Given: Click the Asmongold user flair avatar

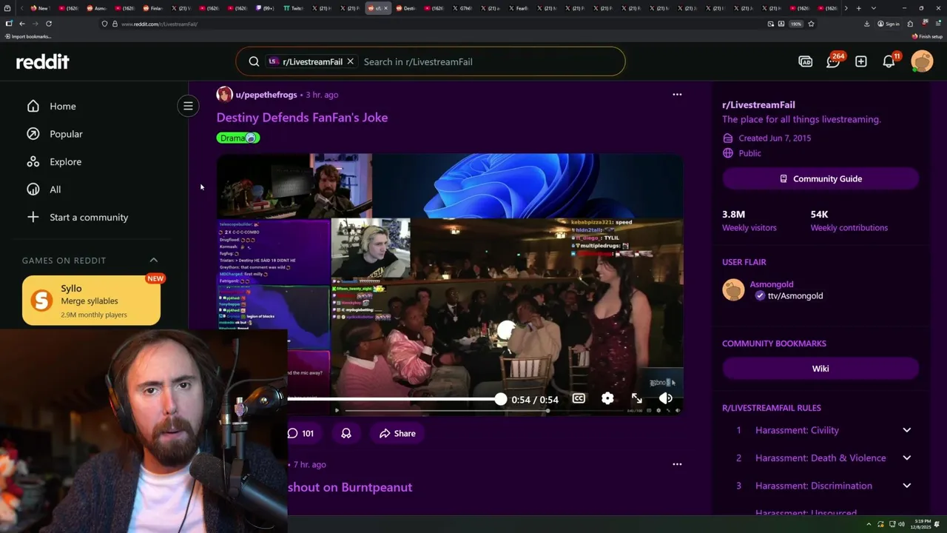Looking at the screenshot, I should click(x=733, y=289).
